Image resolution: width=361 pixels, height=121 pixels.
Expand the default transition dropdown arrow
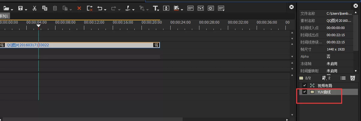[133, 10]
